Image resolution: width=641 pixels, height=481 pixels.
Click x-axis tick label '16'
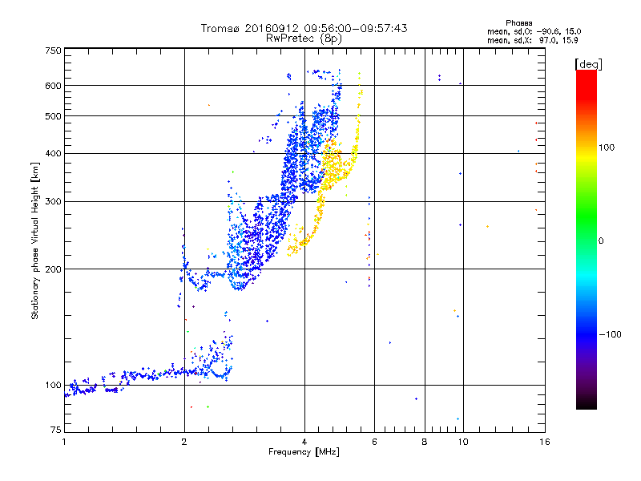pyautogui.click(x=545, y=442)
